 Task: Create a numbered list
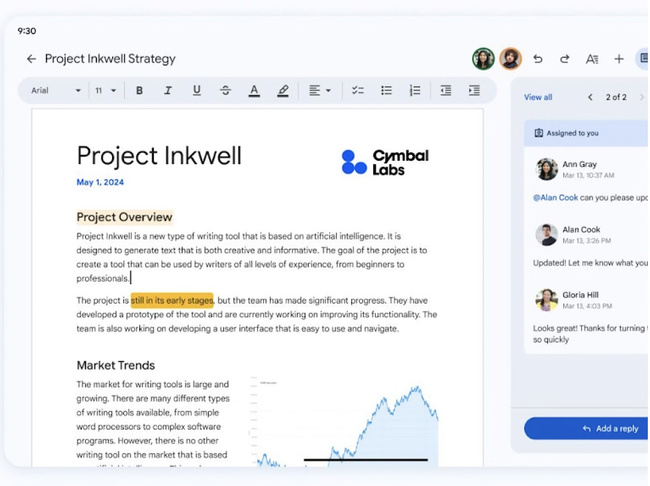tap(415, 90)
